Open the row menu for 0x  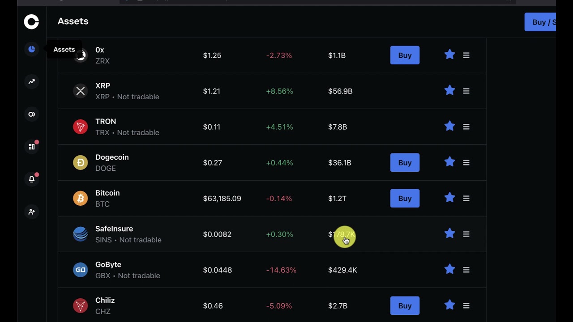coord(466,55)
